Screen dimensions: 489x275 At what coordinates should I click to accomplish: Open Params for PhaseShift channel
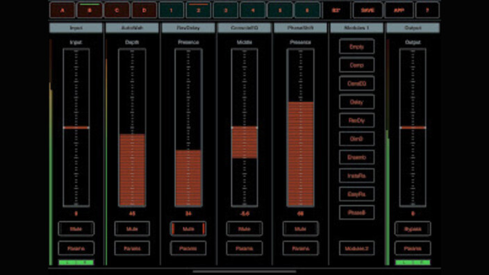coord(300,248)
